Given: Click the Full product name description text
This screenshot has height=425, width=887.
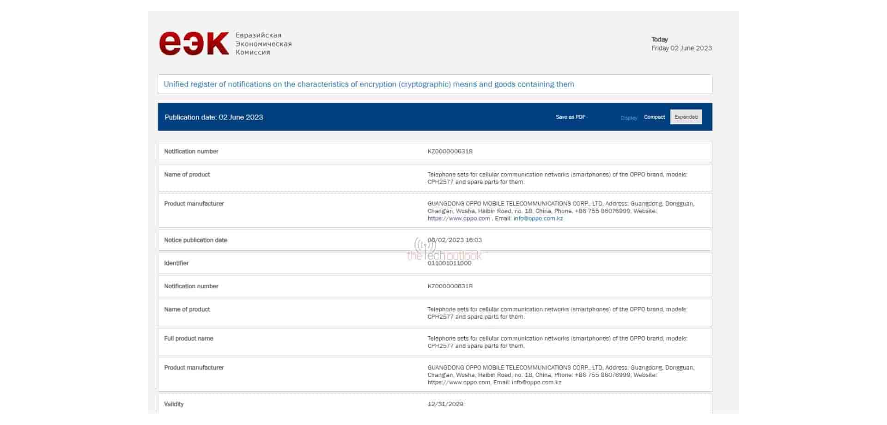Looking at the screenshot, I should (x=557, y=342).
